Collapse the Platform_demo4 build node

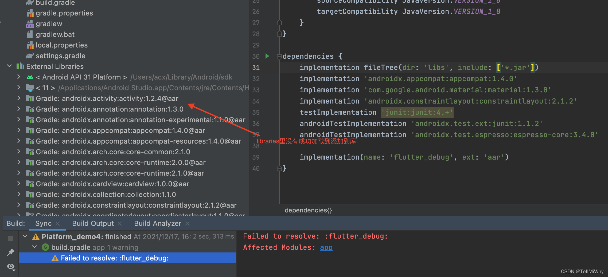[x=25, y=236]
